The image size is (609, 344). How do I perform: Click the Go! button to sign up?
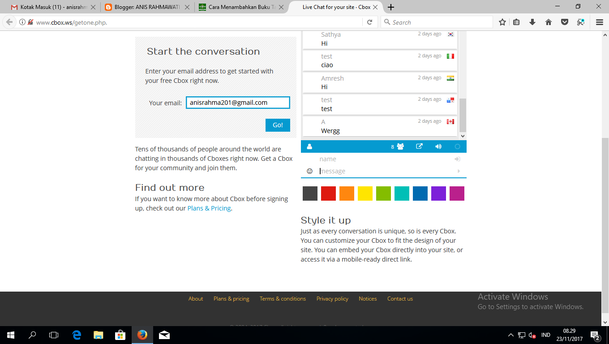[278, 125]
